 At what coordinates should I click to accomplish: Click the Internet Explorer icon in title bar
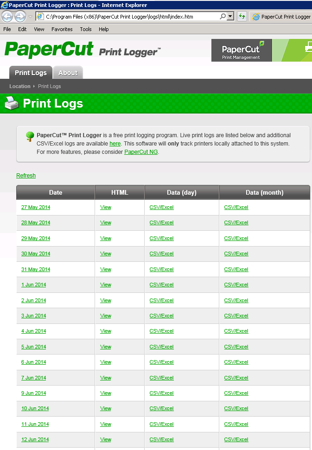(x=4, y=5)
